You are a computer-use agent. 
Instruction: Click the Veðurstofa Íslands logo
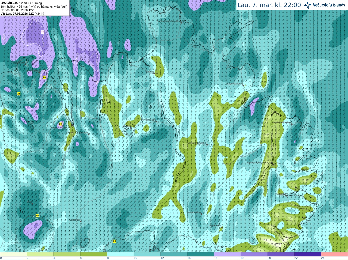click(324, 5)
